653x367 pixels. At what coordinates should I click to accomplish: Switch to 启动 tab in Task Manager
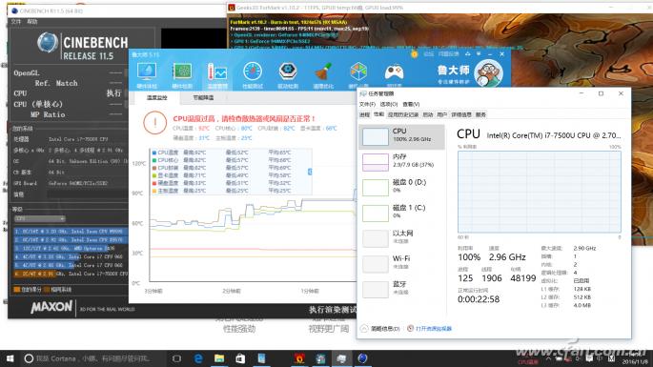pyautogui.click(x=428, y=114)
